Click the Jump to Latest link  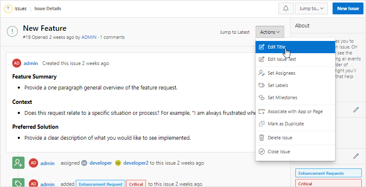point(234,32)
